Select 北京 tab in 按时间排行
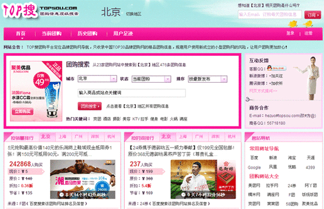The image size is (324, 209). pyautogui.click(x=166, y=137)
